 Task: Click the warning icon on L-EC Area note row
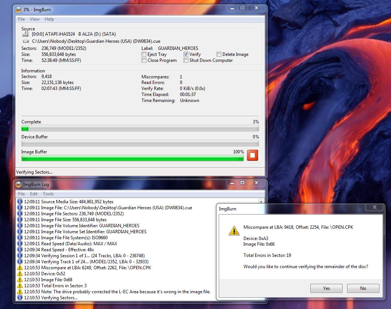[20, 291]
